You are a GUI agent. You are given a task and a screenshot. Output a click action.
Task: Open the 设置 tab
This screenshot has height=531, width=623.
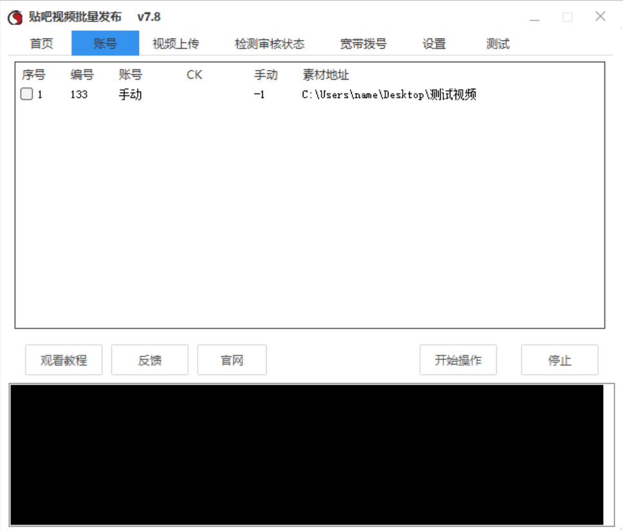click(x=434, y=43)
